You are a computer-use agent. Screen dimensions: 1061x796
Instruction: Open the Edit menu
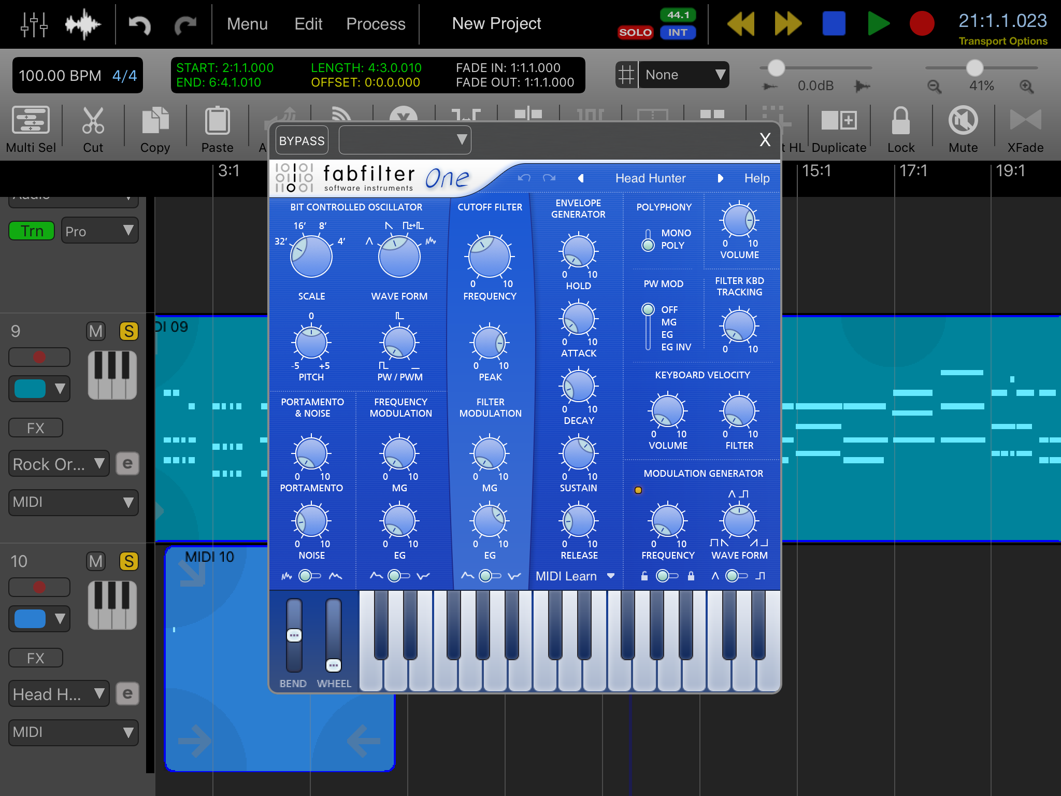click(x=308, y=24)
